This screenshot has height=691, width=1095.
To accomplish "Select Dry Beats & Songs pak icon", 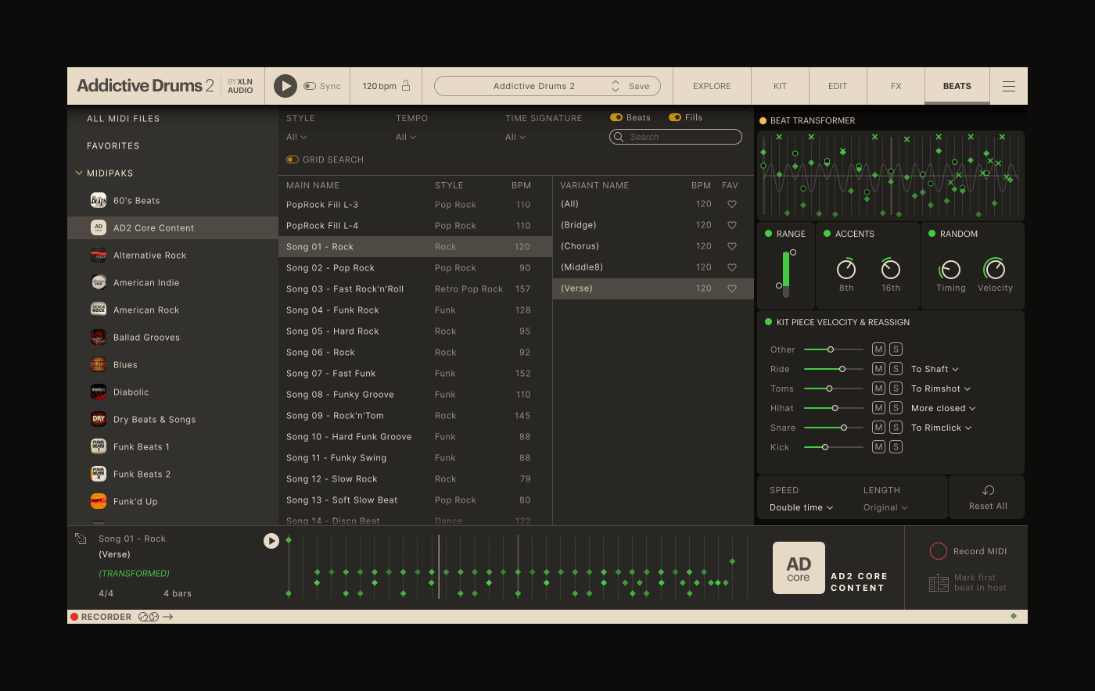I will (x=99, y=419).
